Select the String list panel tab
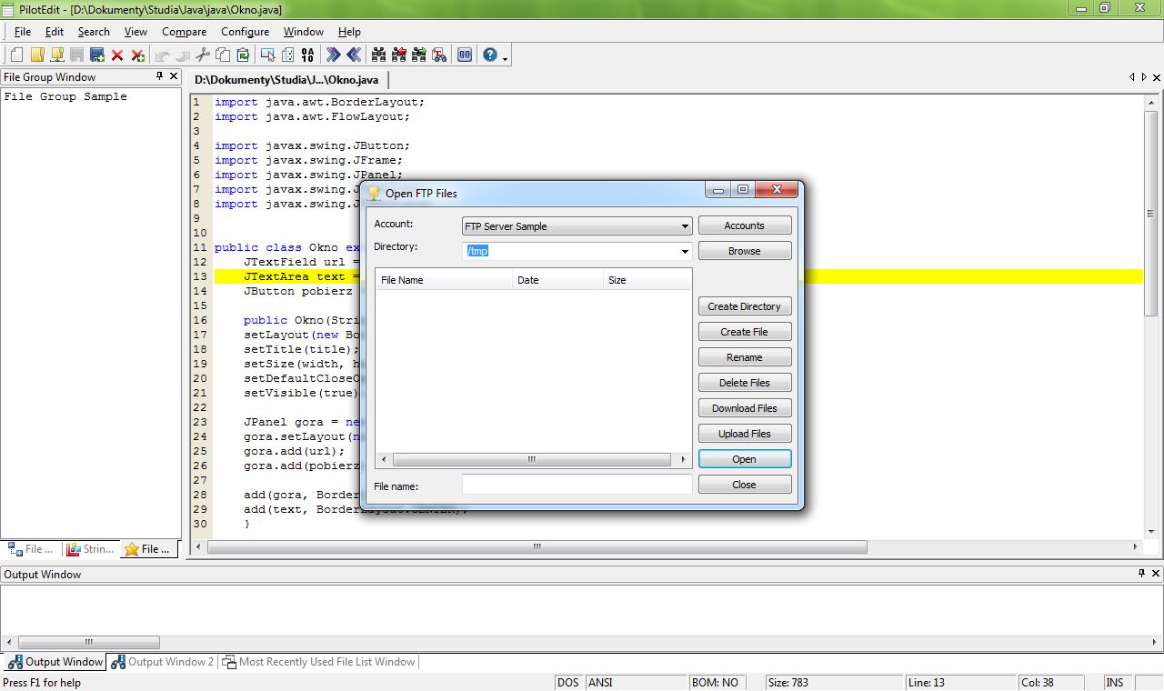The height and width of the screenshot is (691, 1164). (x=91, y=549)
